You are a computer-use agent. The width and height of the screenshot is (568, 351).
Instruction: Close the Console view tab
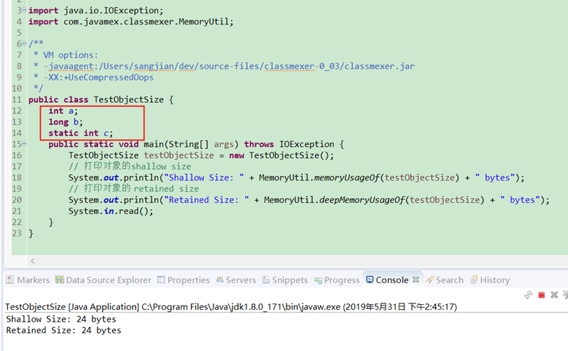(x=415, y=280)
